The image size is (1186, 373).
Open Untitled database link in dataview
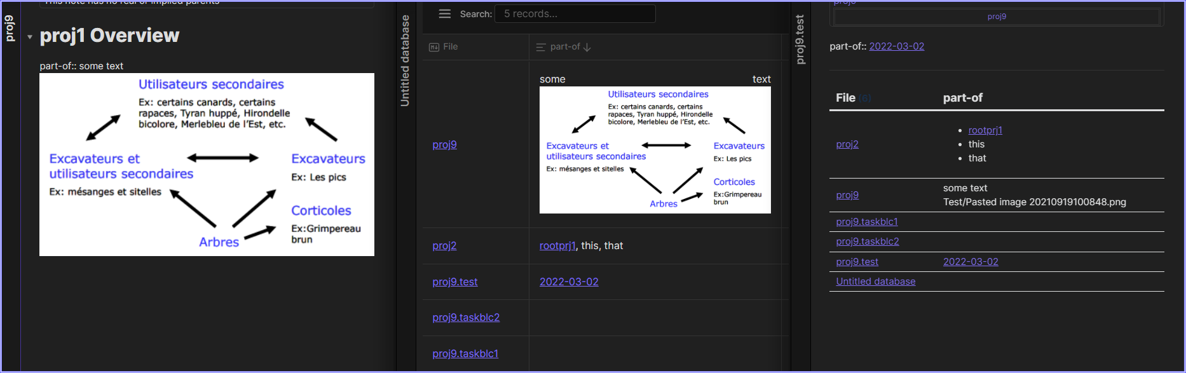(x=876, y=281)
